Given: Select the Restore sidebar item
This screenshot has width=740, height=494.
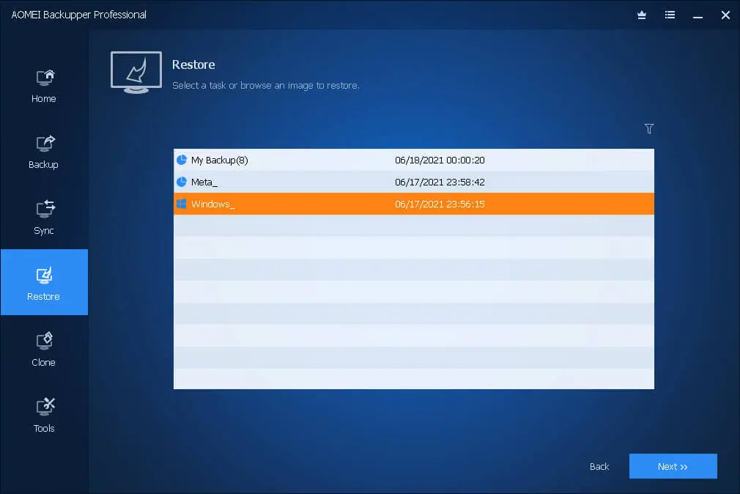Looking at the screenshot, I should coord(44,282).
